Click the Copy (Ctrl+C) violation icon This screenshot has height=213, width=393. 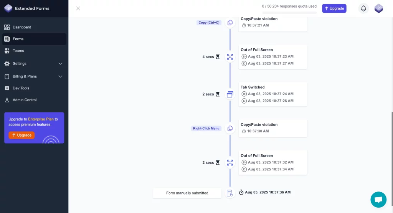point(230,23)
